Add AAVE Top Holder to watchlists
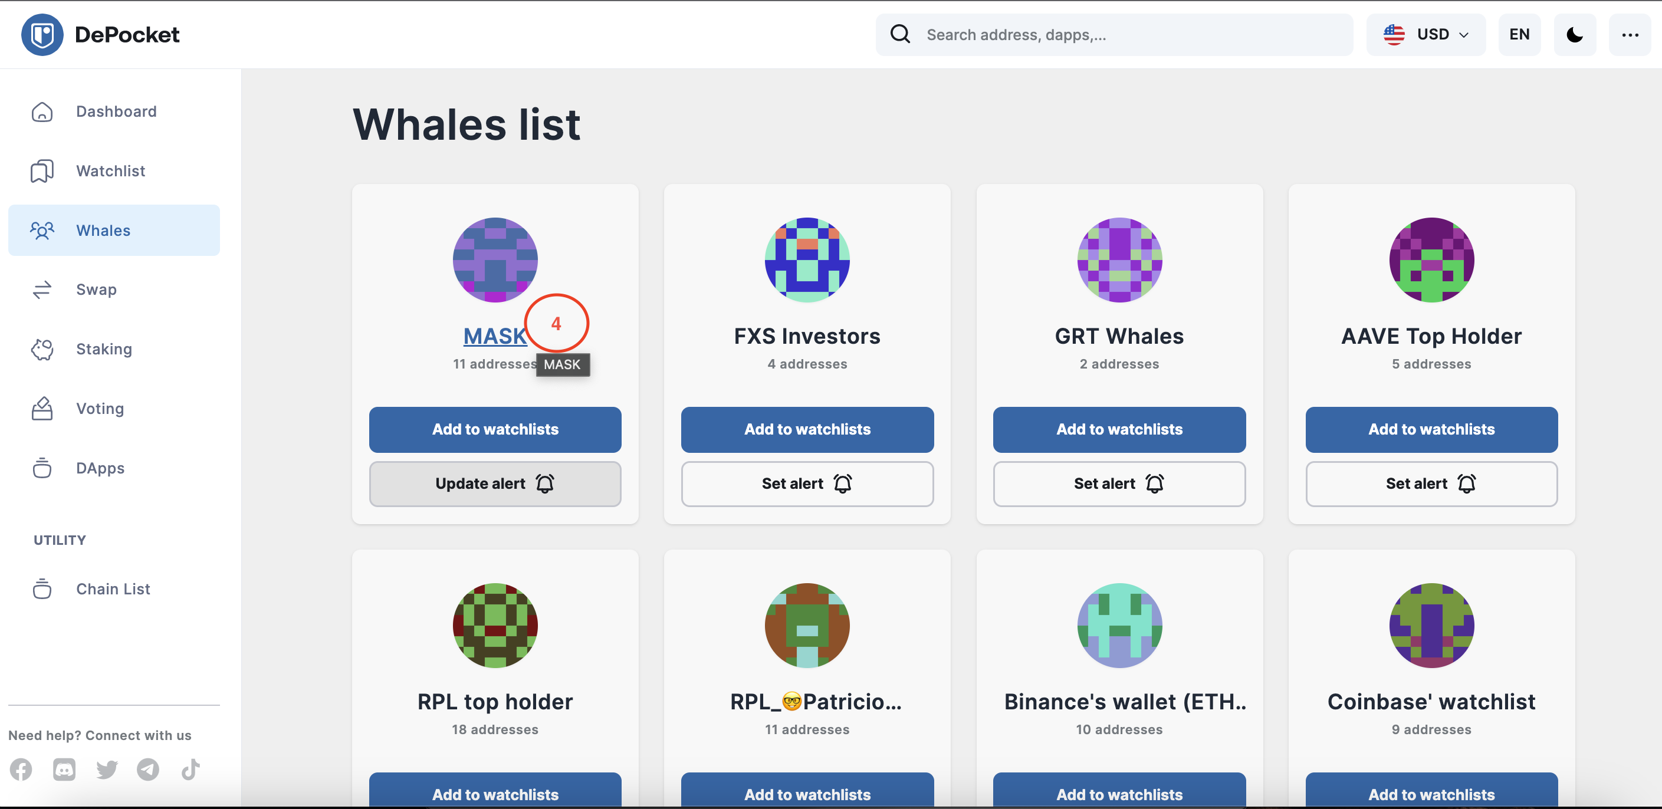 point(1431,429)
